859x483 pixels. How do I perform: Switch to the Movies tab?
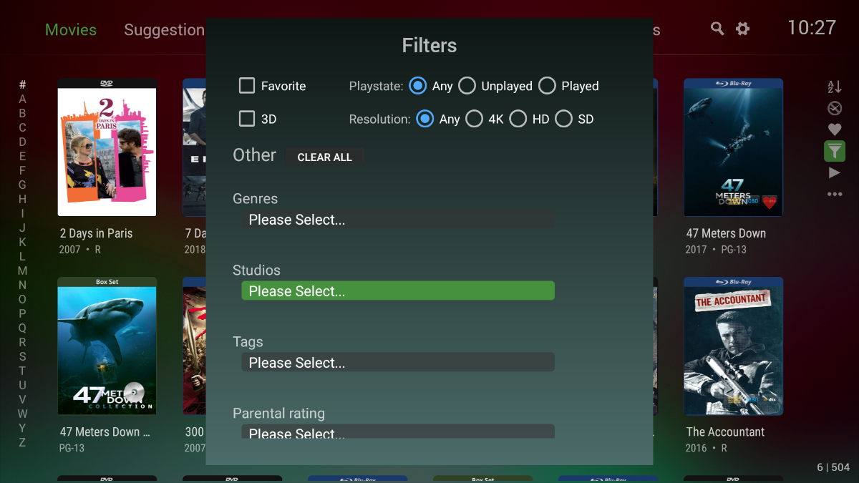click(x=71, y=30)
